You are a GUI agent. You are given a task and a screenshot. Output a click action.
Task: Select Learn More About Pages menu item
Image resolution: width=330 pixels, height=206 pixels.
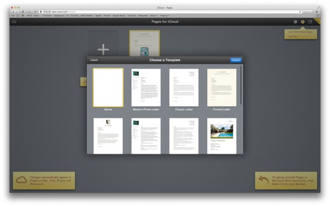coord(300,32)
